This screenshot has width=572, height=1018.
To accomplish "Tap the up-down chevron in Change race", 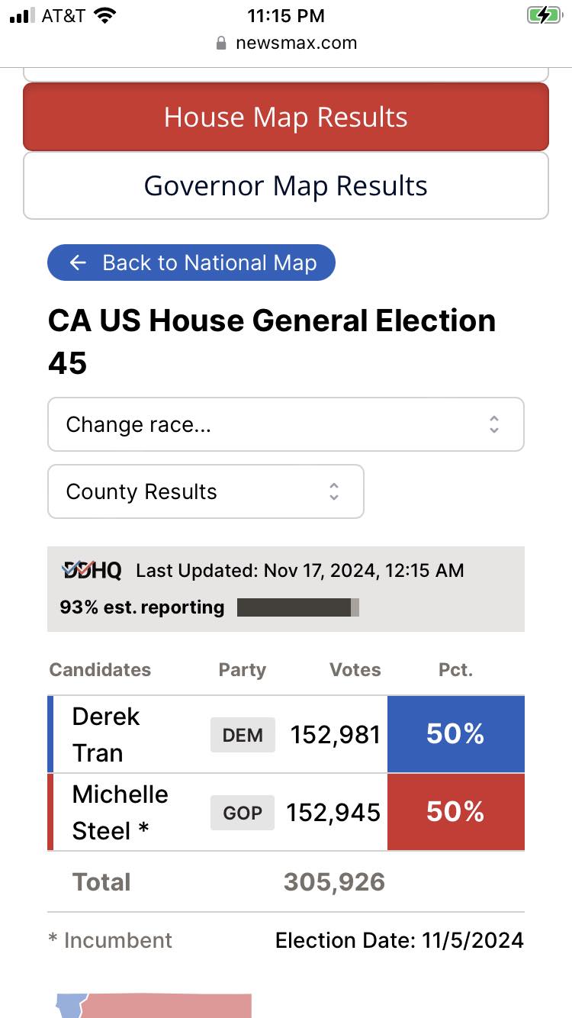I will (x=494, y=424).
